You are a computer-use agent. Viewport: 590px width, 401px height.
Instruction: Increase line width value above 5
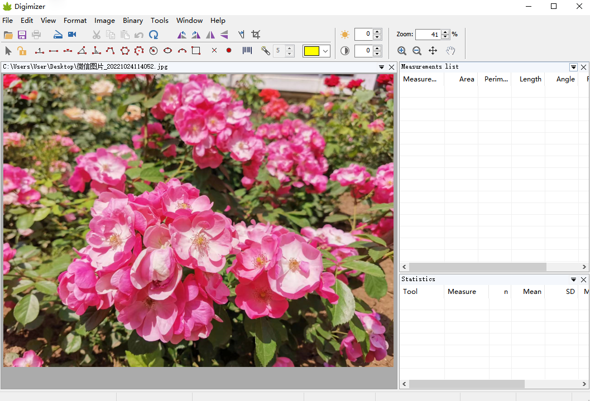coord(290,48)
